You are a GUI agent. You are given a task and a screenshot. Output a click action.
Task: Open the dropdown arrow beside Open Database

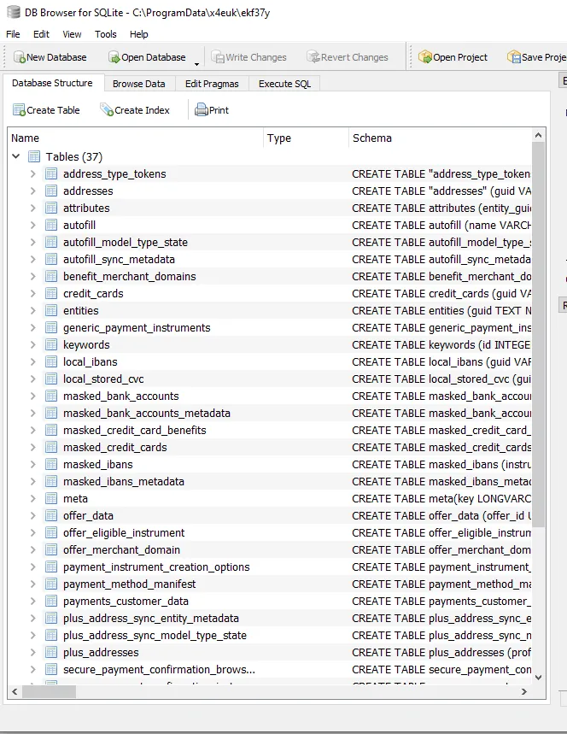click(x=197, y=63)
